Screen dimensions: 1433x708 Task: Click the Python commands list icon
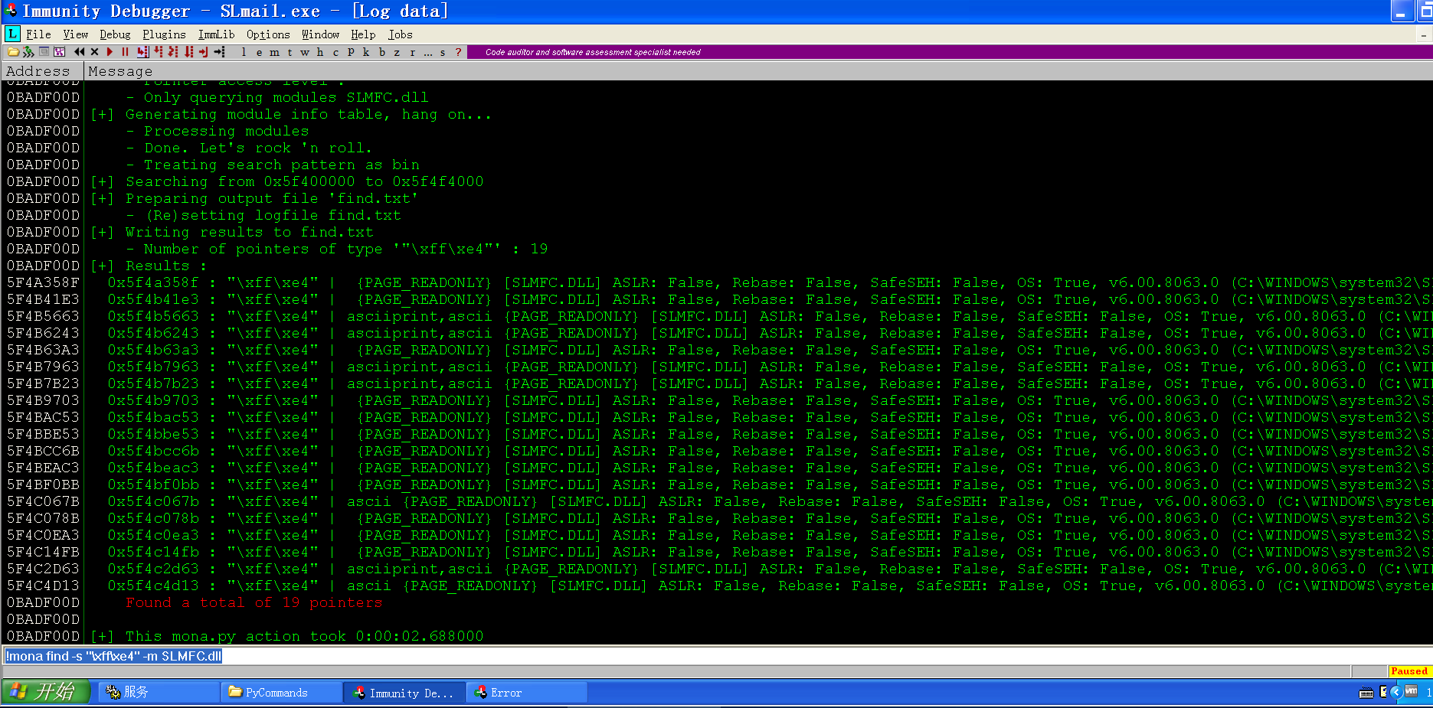coord(44,52)
